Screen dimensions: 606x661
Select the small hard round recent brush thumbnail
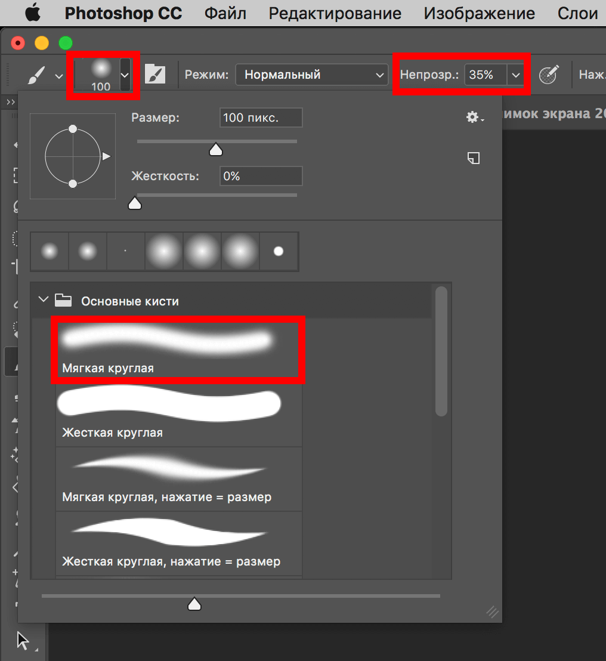pos(278,252)
